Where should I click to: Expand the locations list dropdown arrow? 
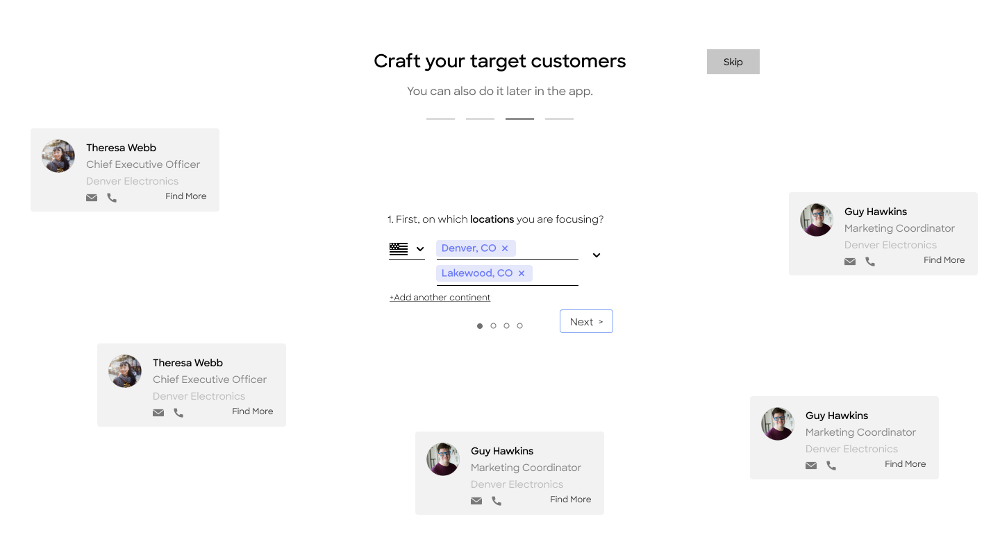coord(596,255)
